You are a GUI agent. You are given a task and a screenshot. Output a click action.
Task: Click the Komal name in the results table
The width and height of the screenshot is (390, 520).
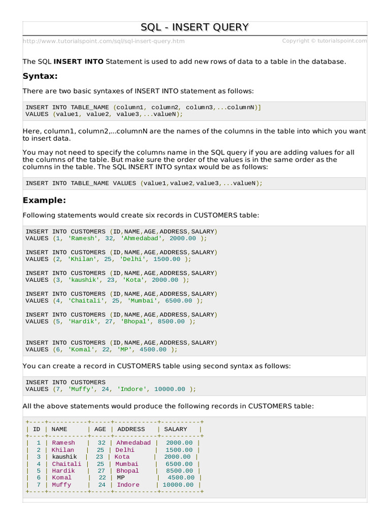coord(61,478)
